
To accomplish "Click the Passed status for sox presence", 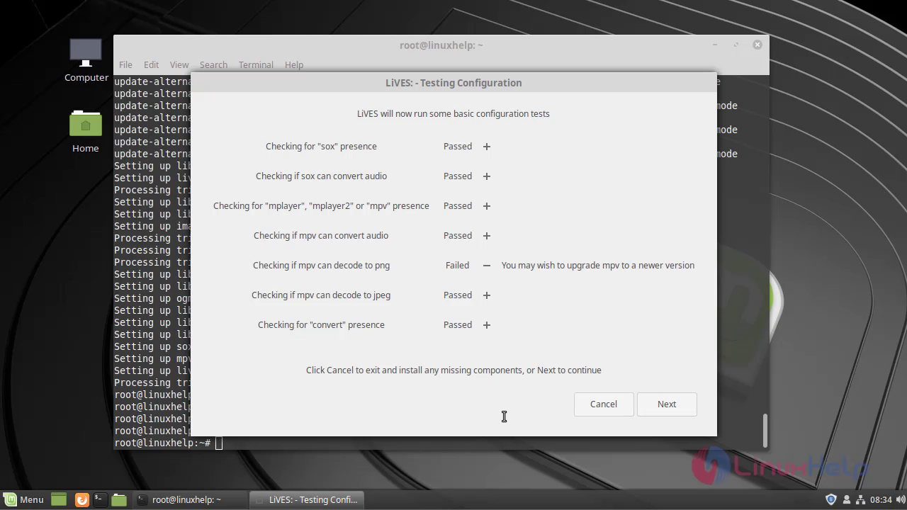I will (x=458, y=147).
